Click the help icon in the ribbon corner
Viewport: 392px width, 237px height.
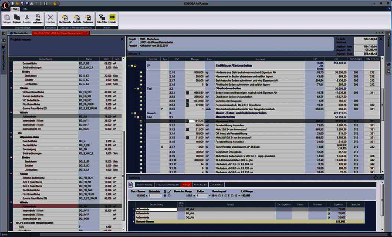(389, 9)
